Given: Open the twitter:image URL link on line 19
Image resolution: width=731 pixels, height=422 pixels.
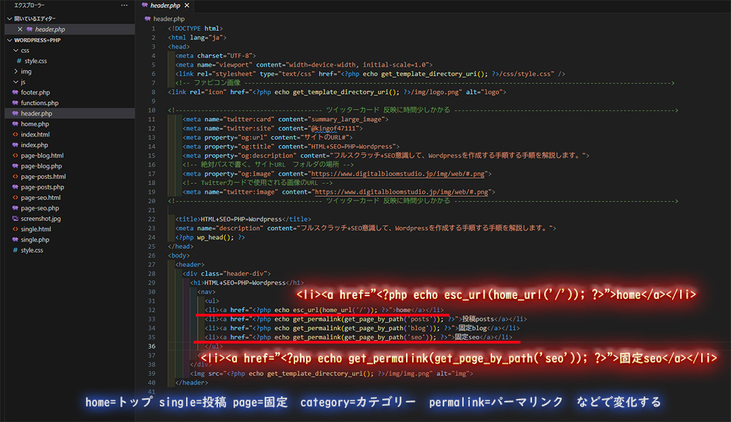Looking at the screenshot, I should 402,192.
